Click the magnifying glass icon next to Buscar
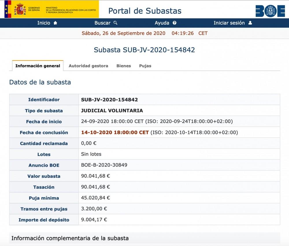The image size is (289, 246). [116, 23]
